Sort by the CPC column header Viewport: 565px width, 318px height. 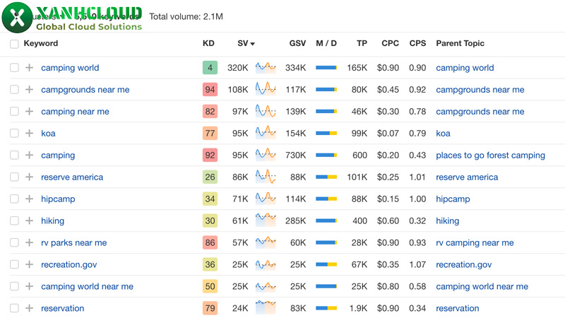pyautogui.click(x=390, y=44)
